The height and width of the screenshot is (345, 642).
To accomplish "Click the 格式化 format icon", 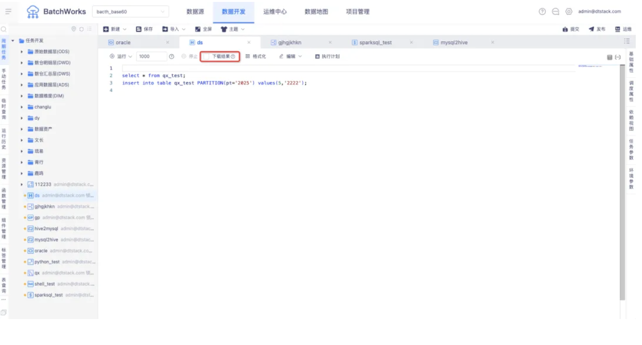I will coord(248,56).
